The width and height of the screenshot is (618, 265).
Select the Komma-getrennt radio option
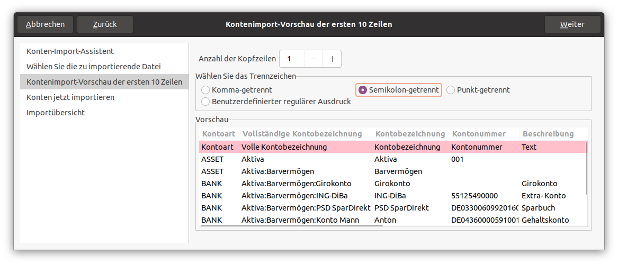coord(205,90)
